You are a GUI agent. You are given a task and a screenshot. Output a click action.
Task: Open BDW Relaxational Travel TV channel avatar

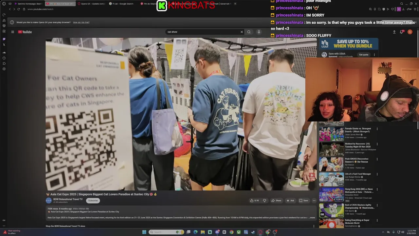pos(48,201)
